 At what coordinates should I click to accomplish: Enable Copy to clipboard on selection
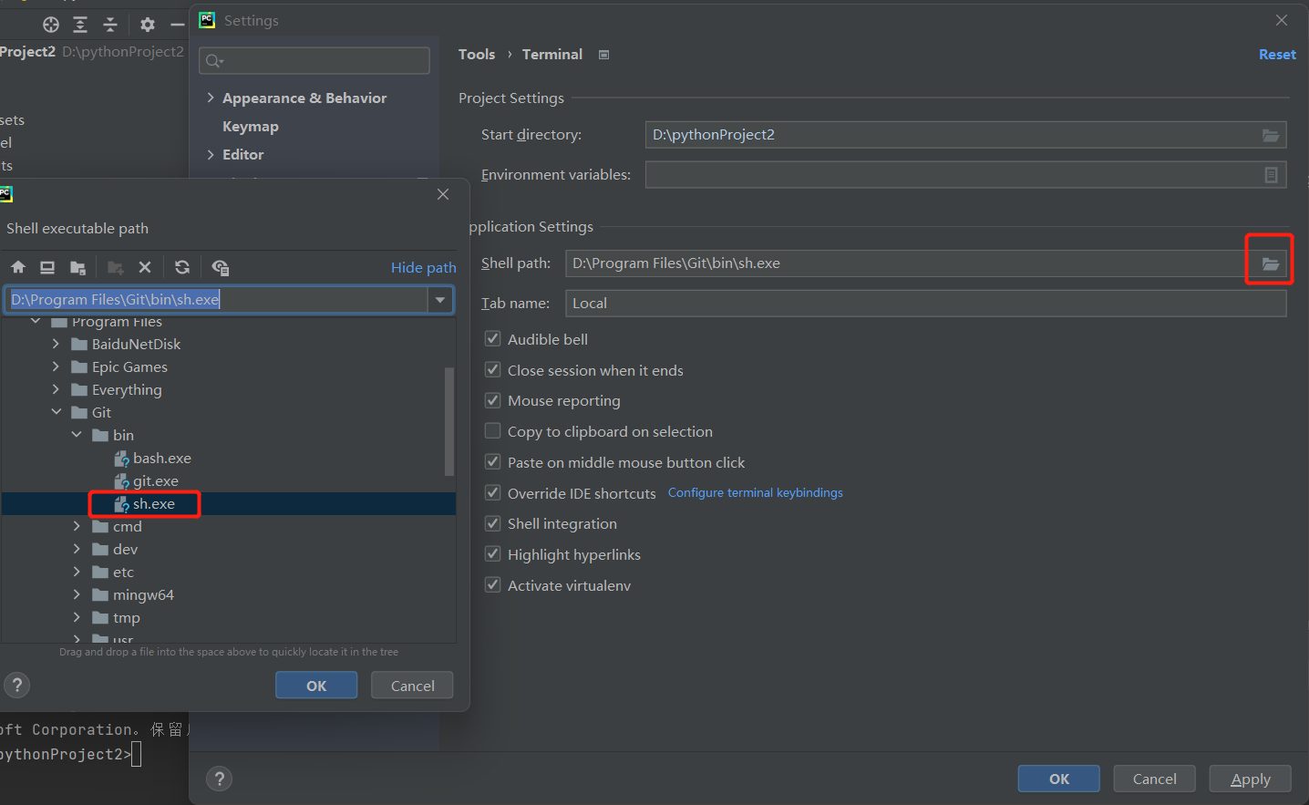coord(492,430)
